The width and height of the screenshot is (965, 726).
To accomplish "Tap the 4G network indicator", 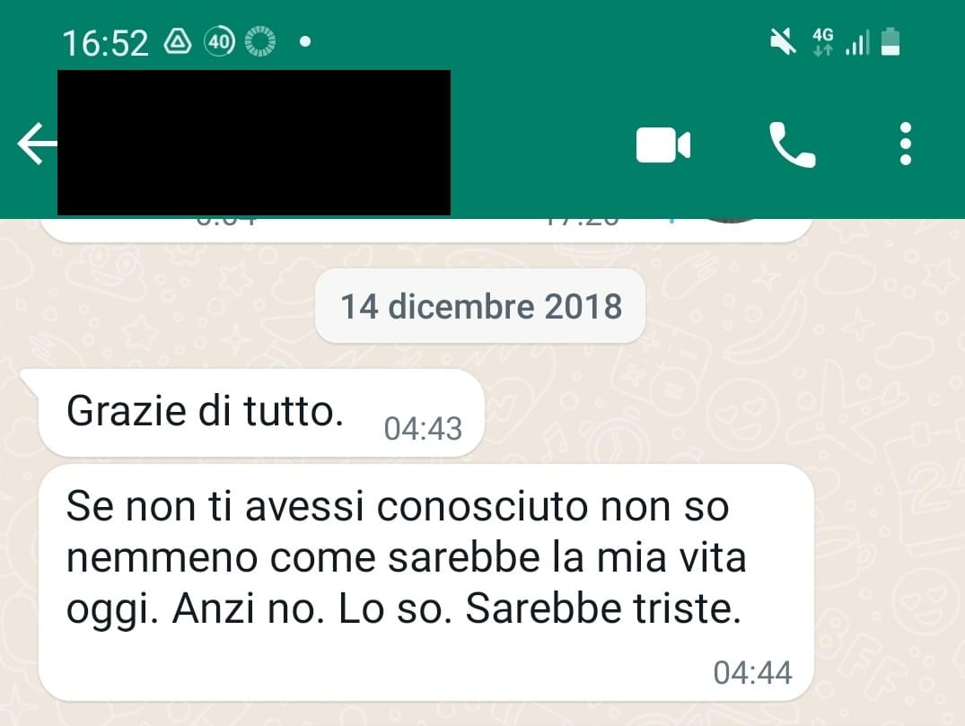I will point(823,41).
